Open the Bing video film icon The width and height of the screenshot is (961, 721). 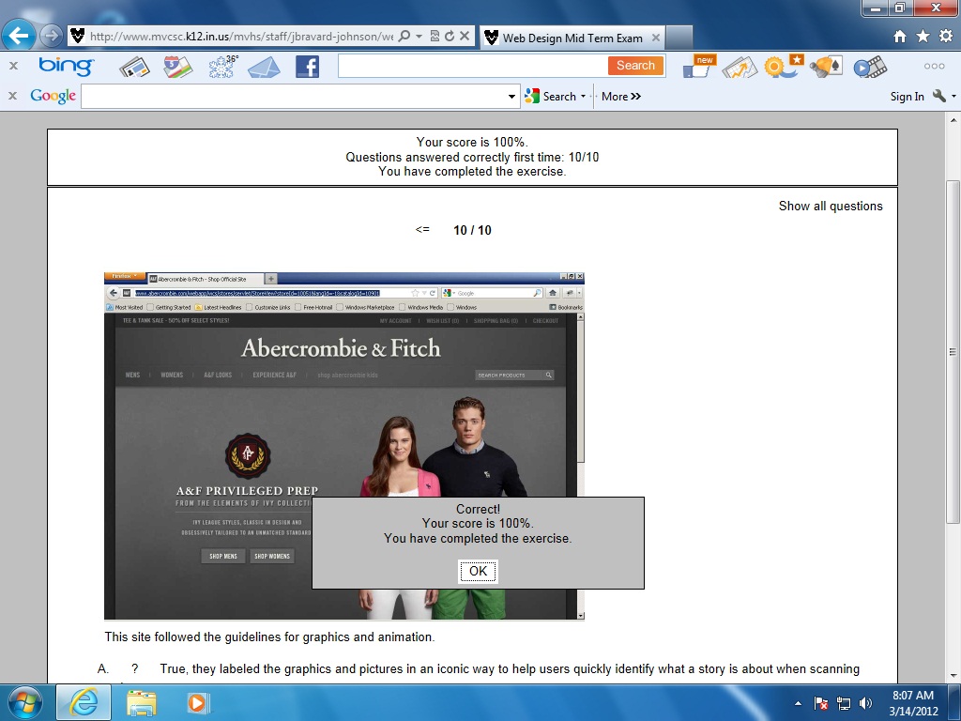[x=871, y=67]
